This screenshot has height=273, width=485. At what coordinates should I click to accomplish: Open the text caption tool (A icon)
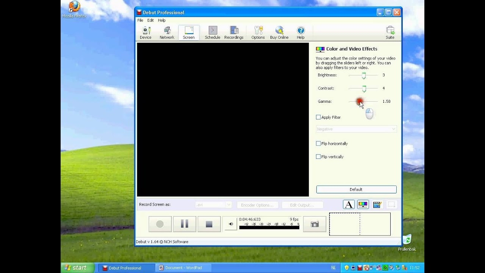(349, 205)
